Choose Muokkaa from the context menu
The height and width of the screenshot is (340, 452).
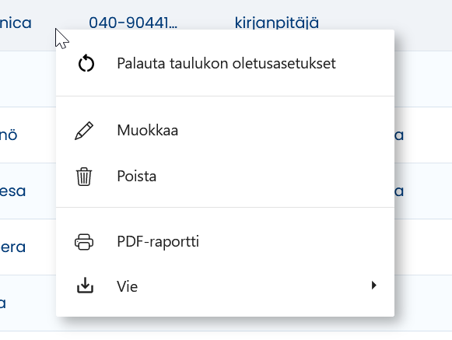[225, 130]
